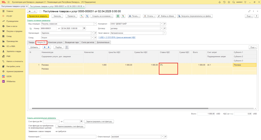Switch to Возвратная тара tab
The width and height of the screenshot is (261, 140).
72,42
